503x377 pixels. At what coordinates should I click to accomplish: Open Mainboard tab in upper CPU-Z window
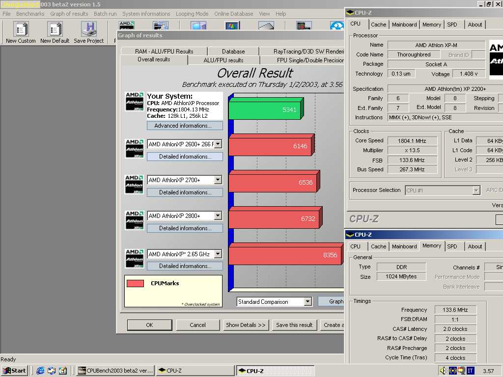[404, 25]
